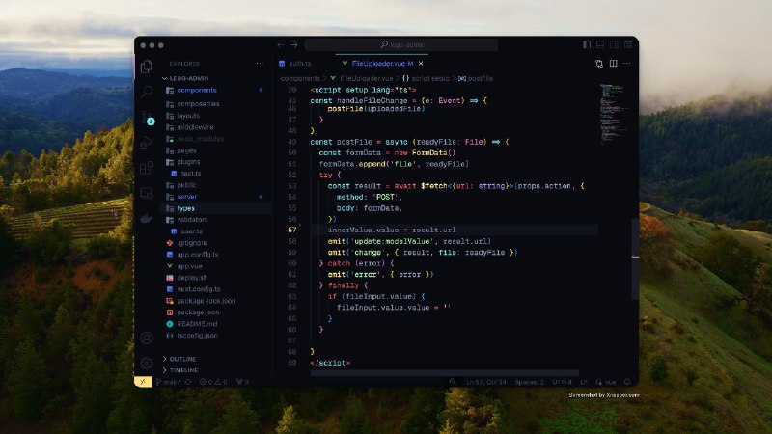Screen dimensions: 772x434
Task: Open the notifications bell in status bar
Action: coord(627,382)
